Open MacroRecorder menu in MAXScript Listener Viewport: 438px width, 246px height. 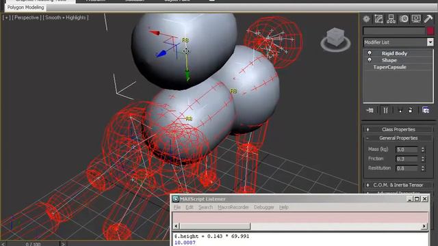pyautogui.click(x=233, y=207)
